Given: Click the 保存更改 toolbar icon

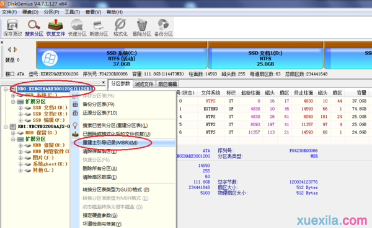Looking at the screenshot, I should pyautogui.click(x=12, y=28).
